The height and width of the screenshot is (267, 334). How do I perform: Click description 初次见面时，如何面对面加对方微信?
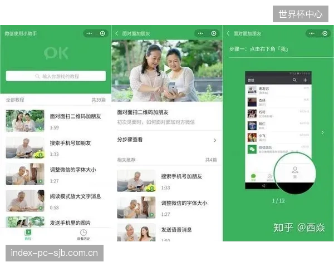[156, 122]
